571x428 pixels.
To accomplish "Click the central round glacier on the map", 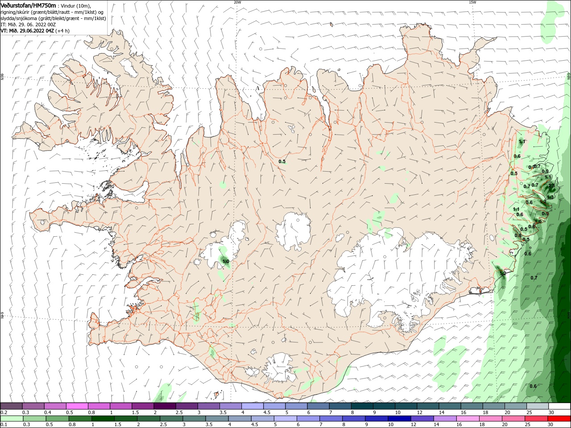I will tap(293, 231).
